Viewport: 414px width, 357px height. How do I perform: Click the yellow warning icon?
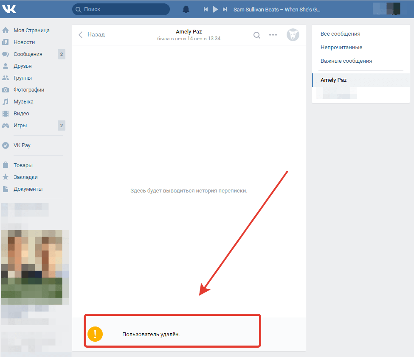point(95,334)
